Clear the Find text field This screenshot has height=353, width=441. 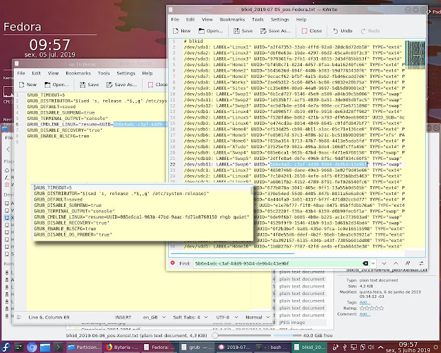tap(365, 263)
